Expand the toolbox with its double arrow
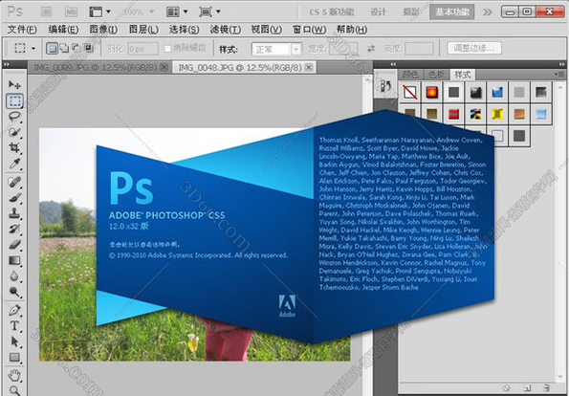 7,65
